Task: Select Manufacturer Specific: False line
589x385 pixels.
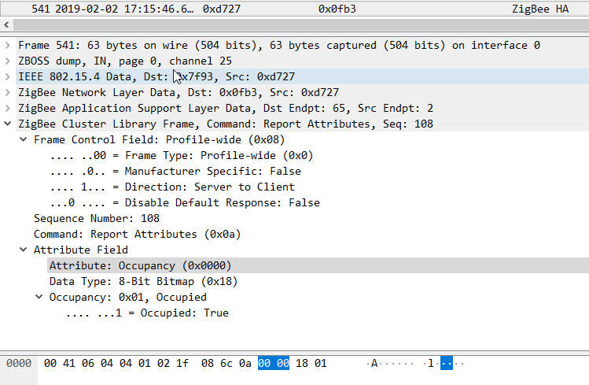Action: [175, 172]
